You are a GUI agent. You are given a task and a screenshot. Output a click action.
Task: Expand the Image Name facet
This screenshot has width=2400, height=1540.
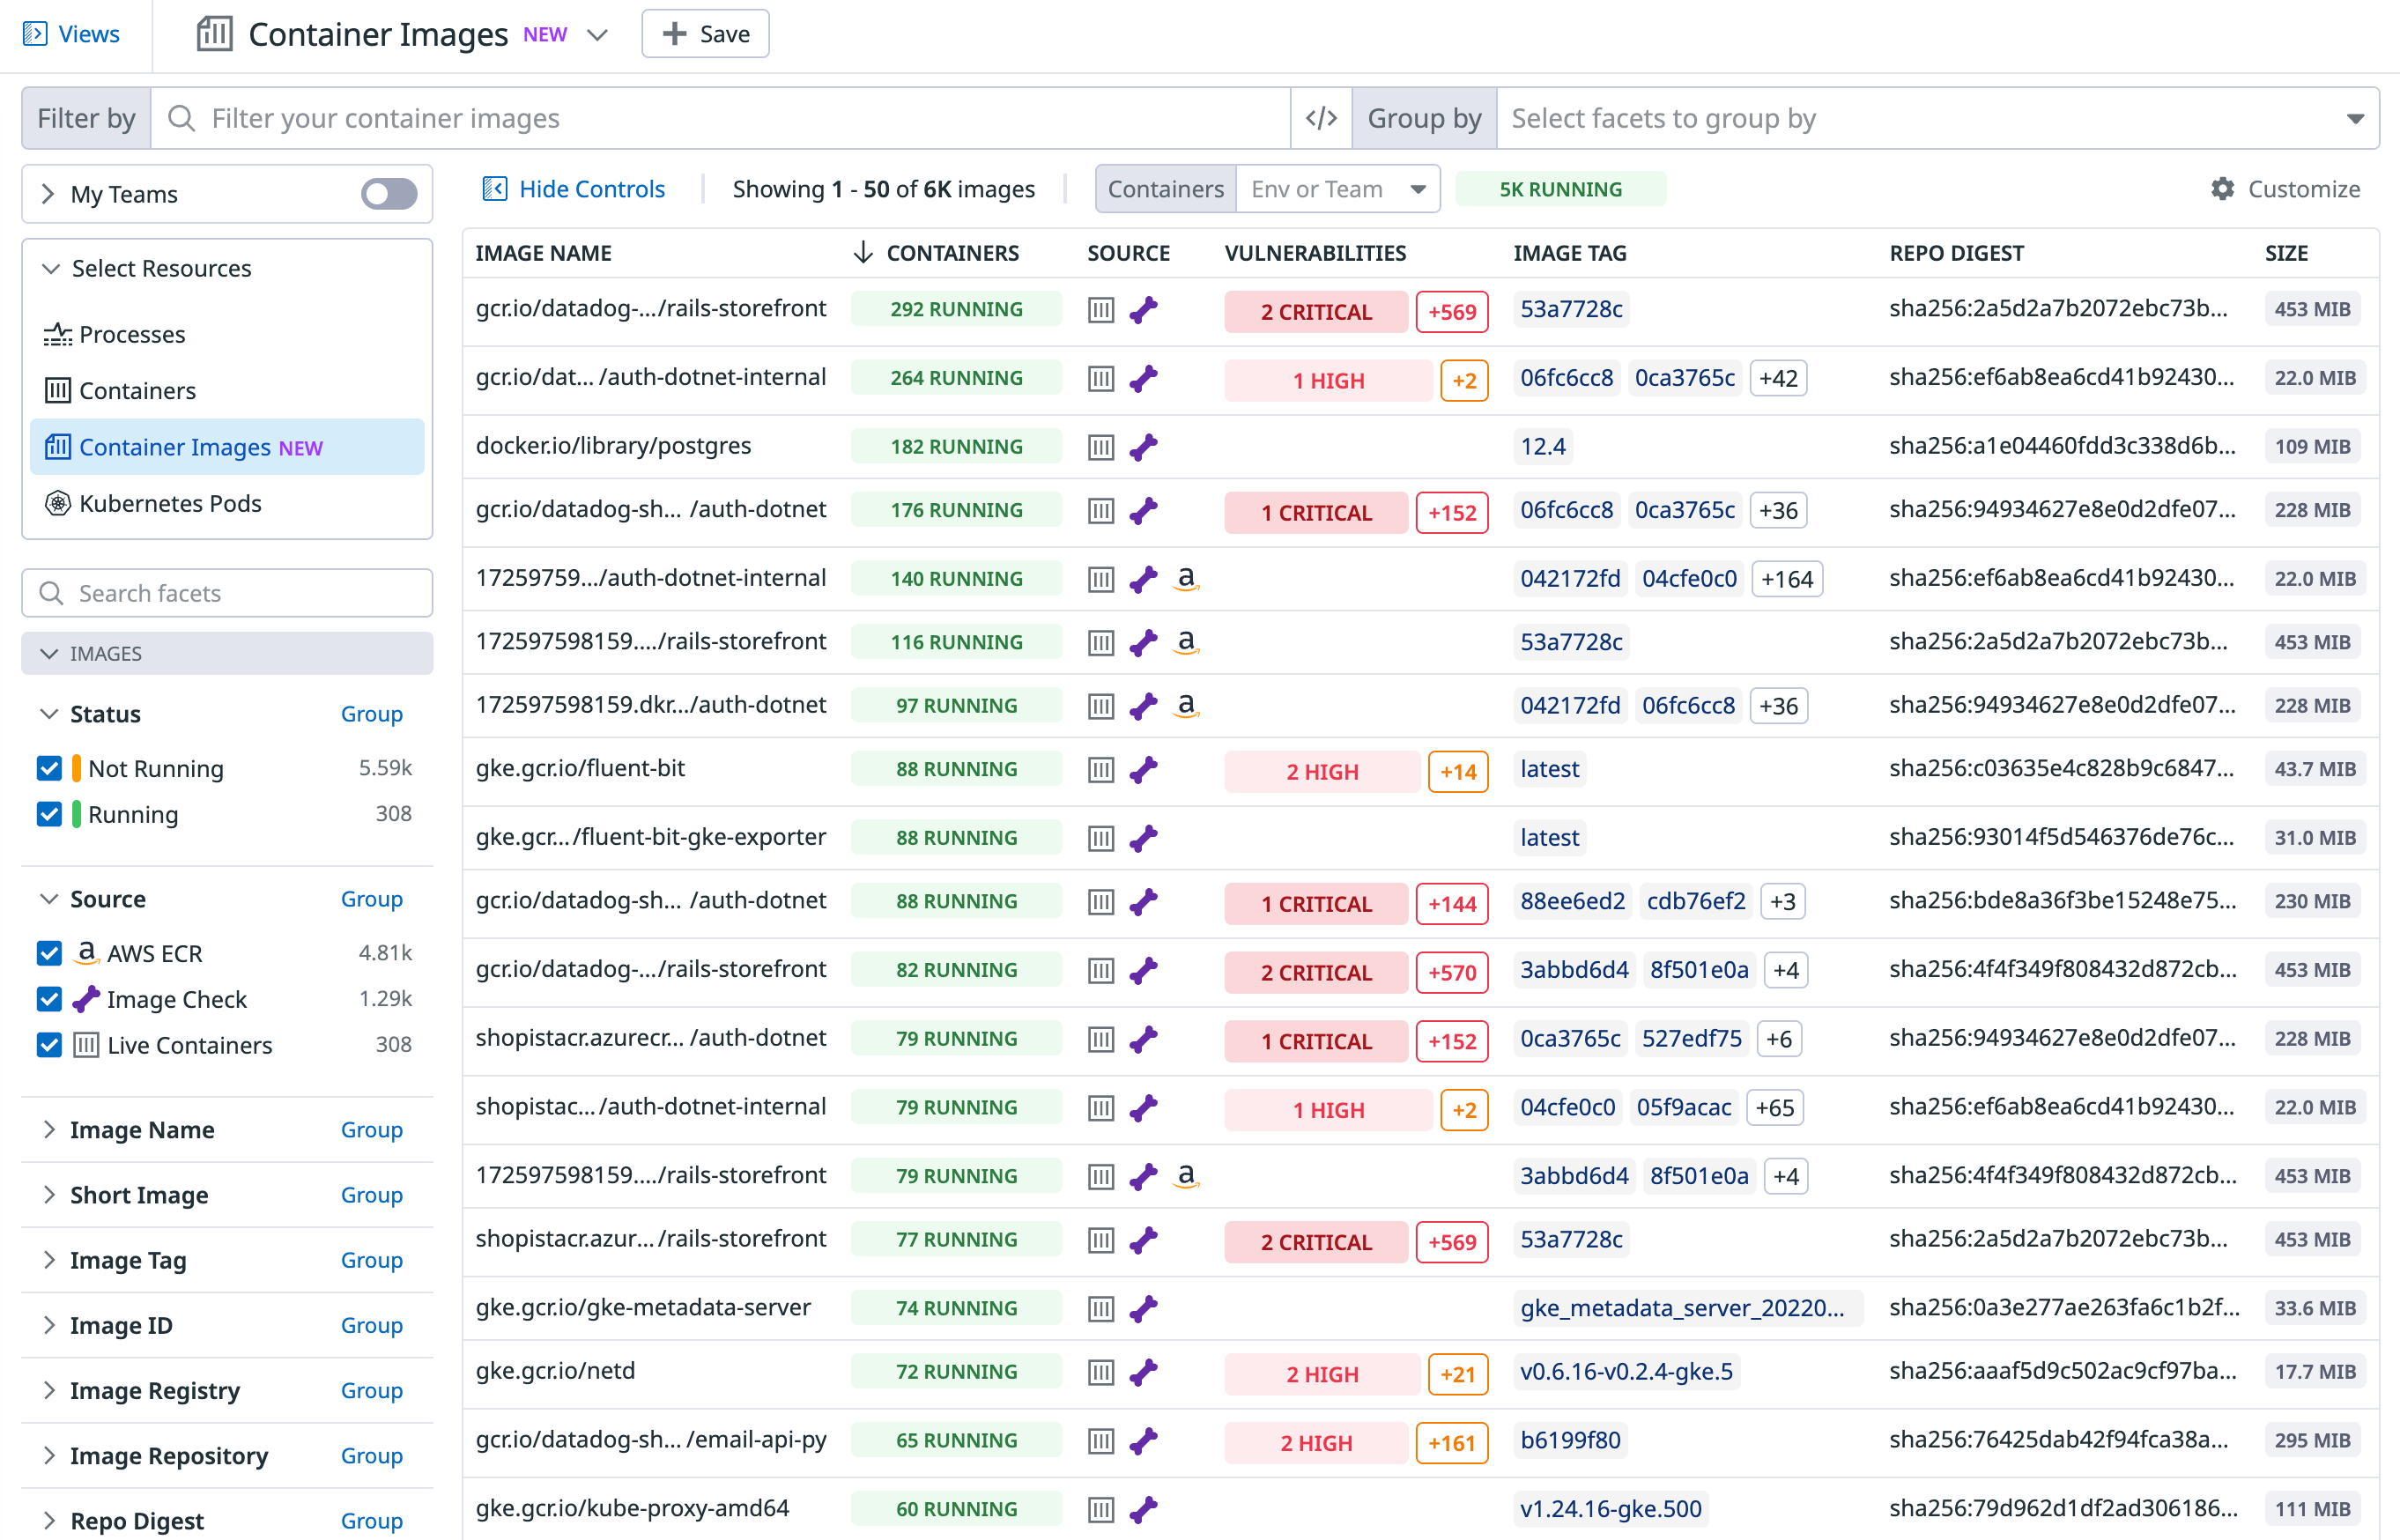pos(49,1130)
